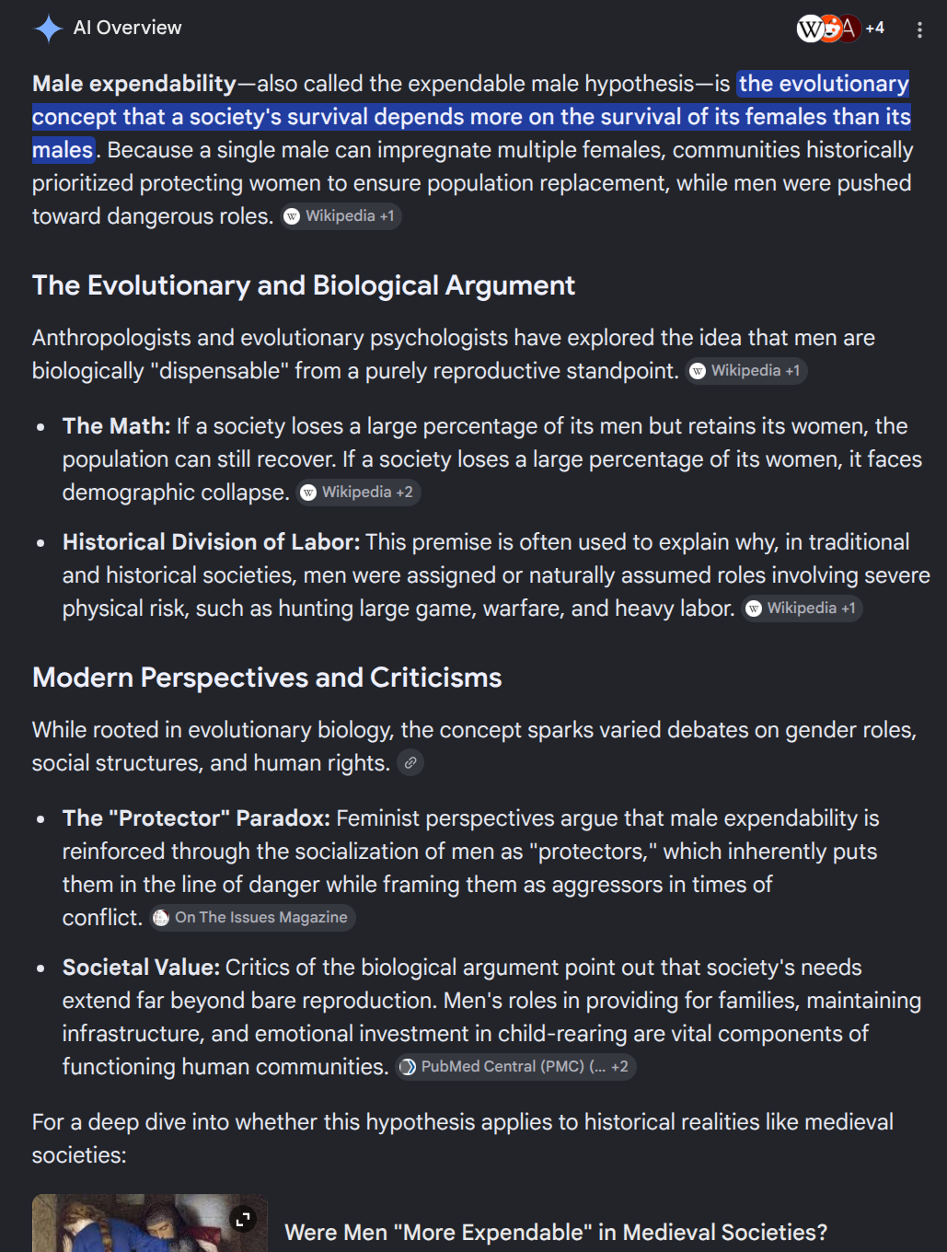Click the On The Issues Magazine favicon
The image size is (947, 1252).
161,918
